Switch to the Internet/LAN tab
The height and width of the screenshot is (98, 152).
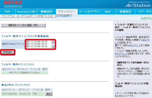point(26,12)
